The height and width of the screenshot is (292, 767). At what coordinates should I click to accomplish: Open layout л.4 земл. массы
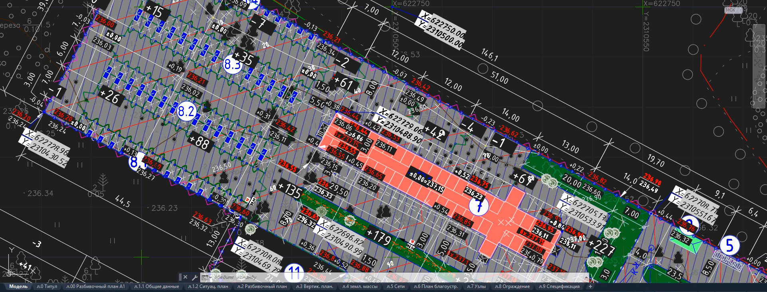click(360, 286)
